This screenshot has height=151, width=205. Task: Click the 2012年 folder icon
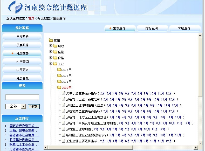point(59,75)
